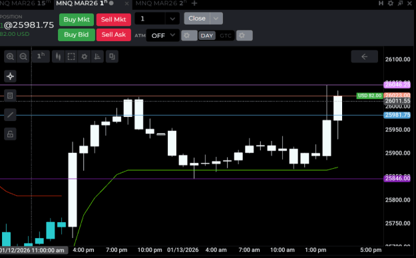Click the zoom out magnifier icon

23,57
